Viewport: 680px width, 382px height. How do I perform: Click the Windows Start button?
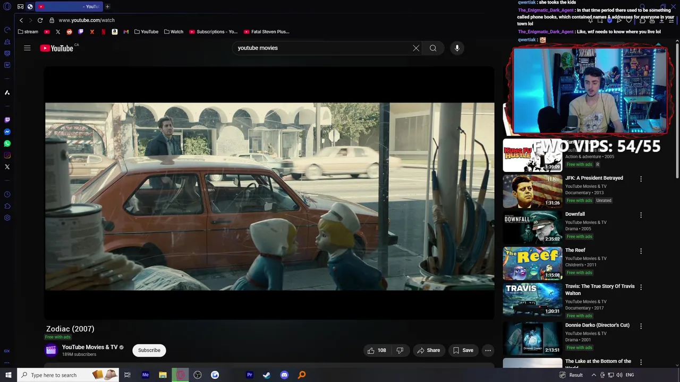coord(8,375)
